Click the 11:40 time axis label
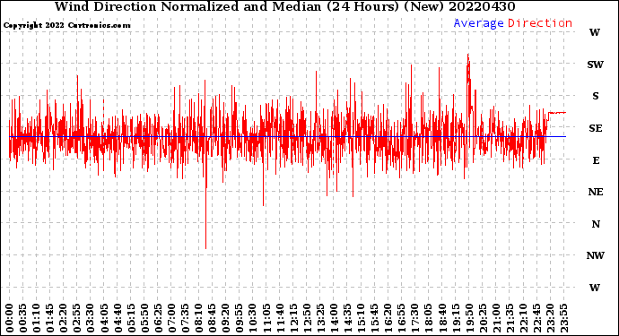 [x=280, y=318]
